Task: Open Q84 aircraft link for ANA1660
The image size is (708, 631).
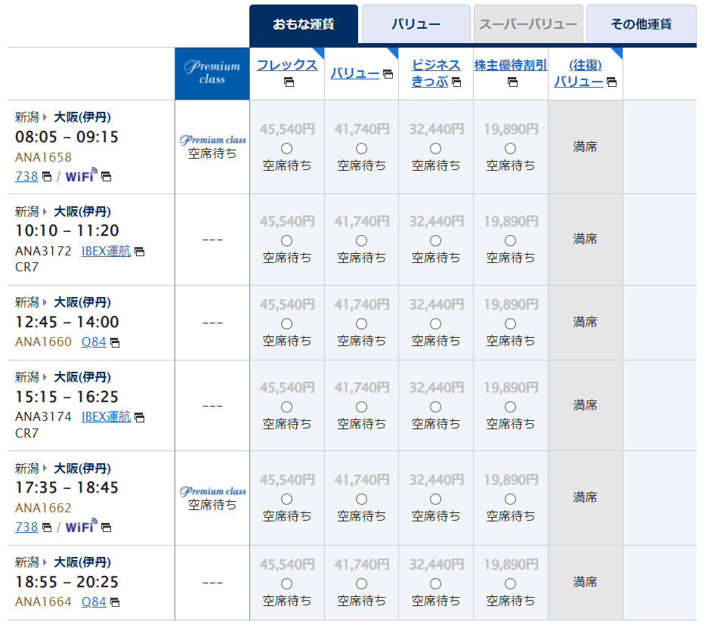Action: pyautogui.click(x=94, y=342)
